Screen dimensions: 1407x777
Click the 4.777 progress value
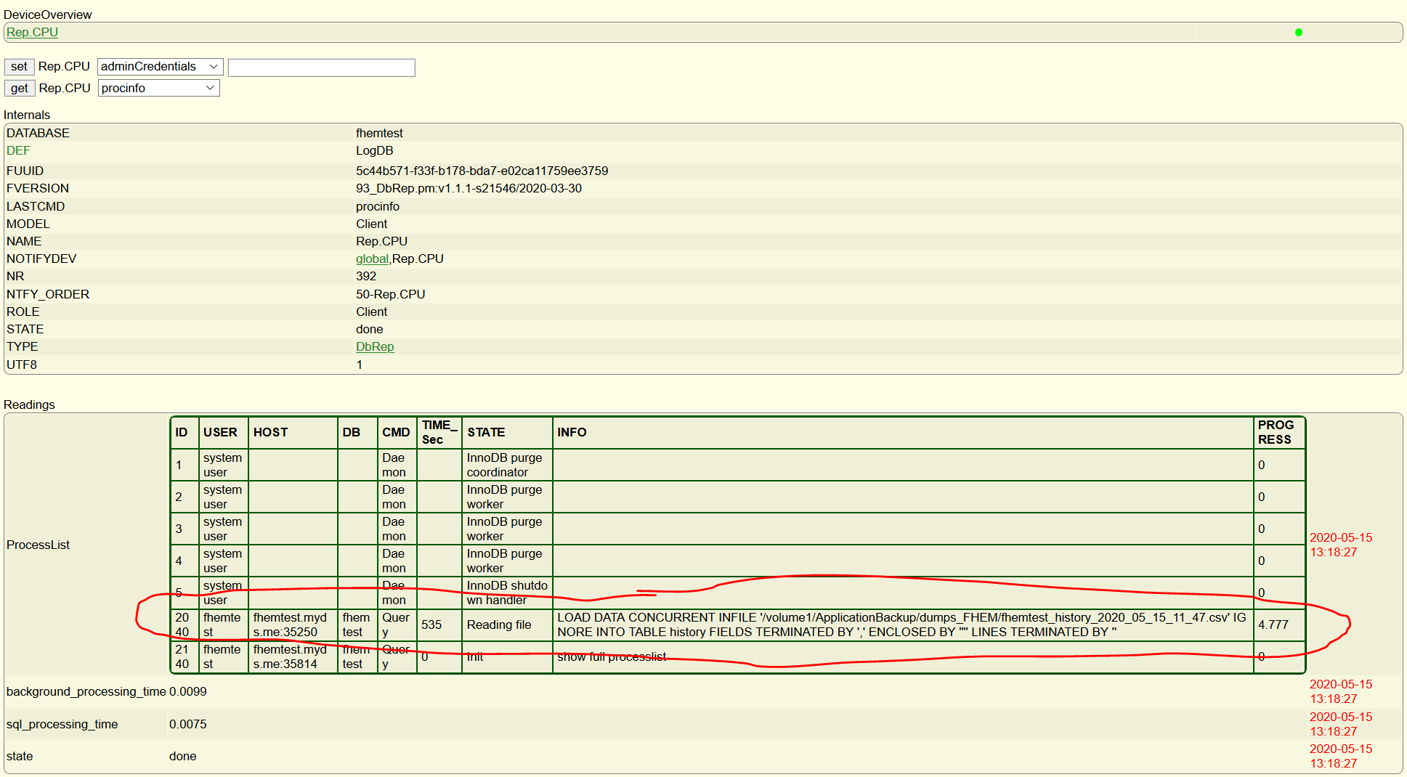[1273, 625]
